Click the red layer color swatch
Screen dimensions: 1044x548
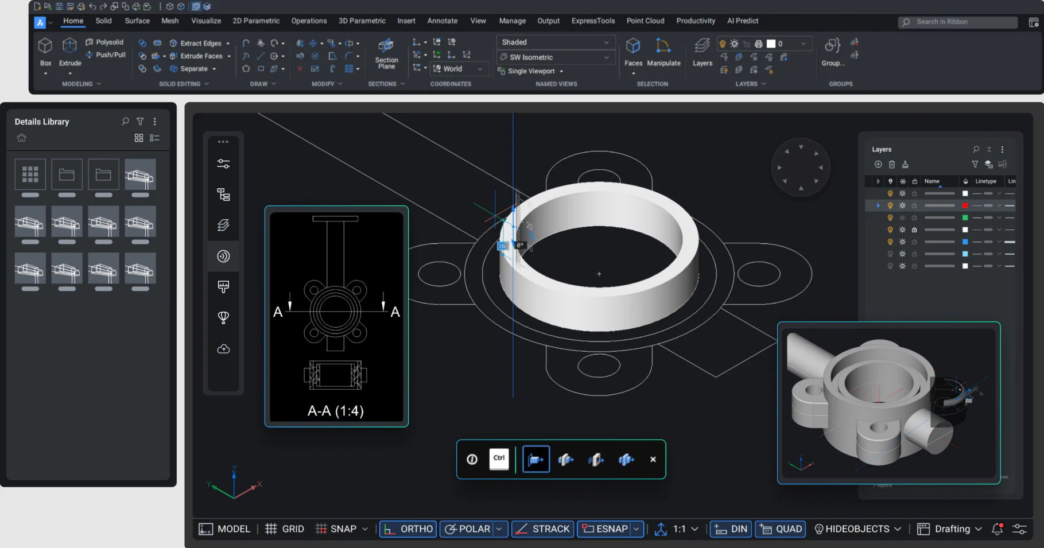point(965,205)
